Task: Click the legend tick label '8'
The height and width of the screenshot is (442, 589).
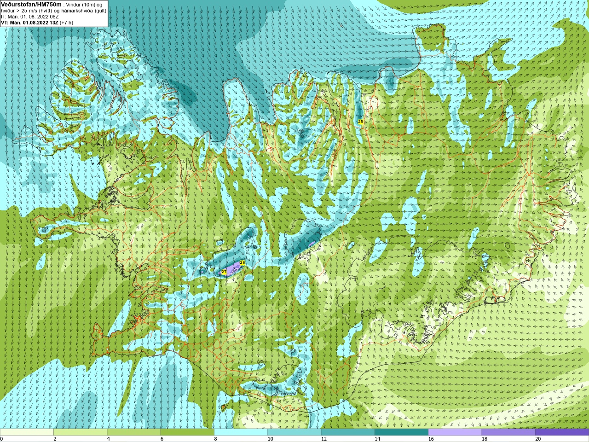Action: [215, 439]
